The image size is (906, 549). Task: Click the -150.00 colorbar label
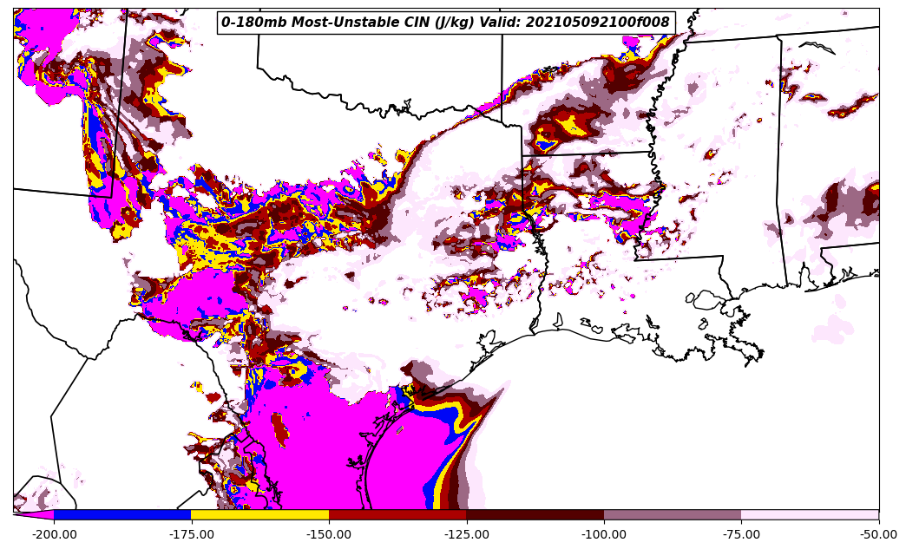tap(329, 534)
